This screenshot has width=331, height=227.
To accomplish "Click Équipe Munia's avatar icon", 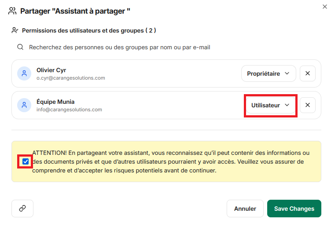I will coord(24,105).
